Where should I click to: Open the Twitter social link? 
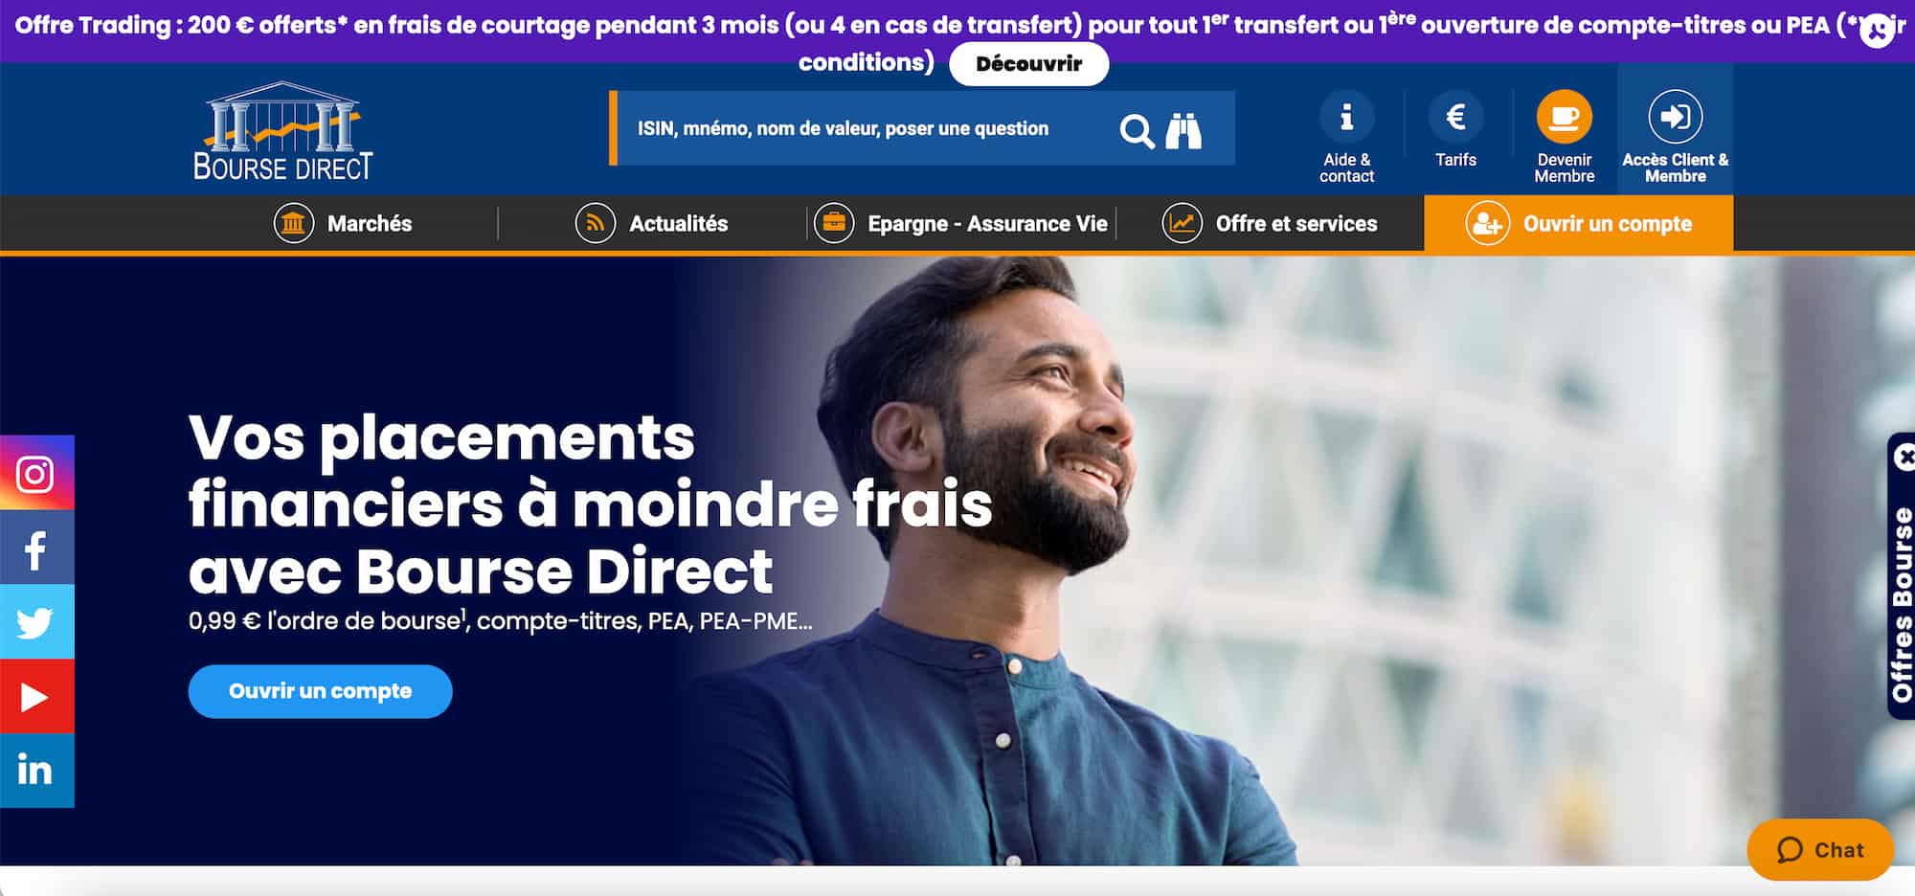36,622
